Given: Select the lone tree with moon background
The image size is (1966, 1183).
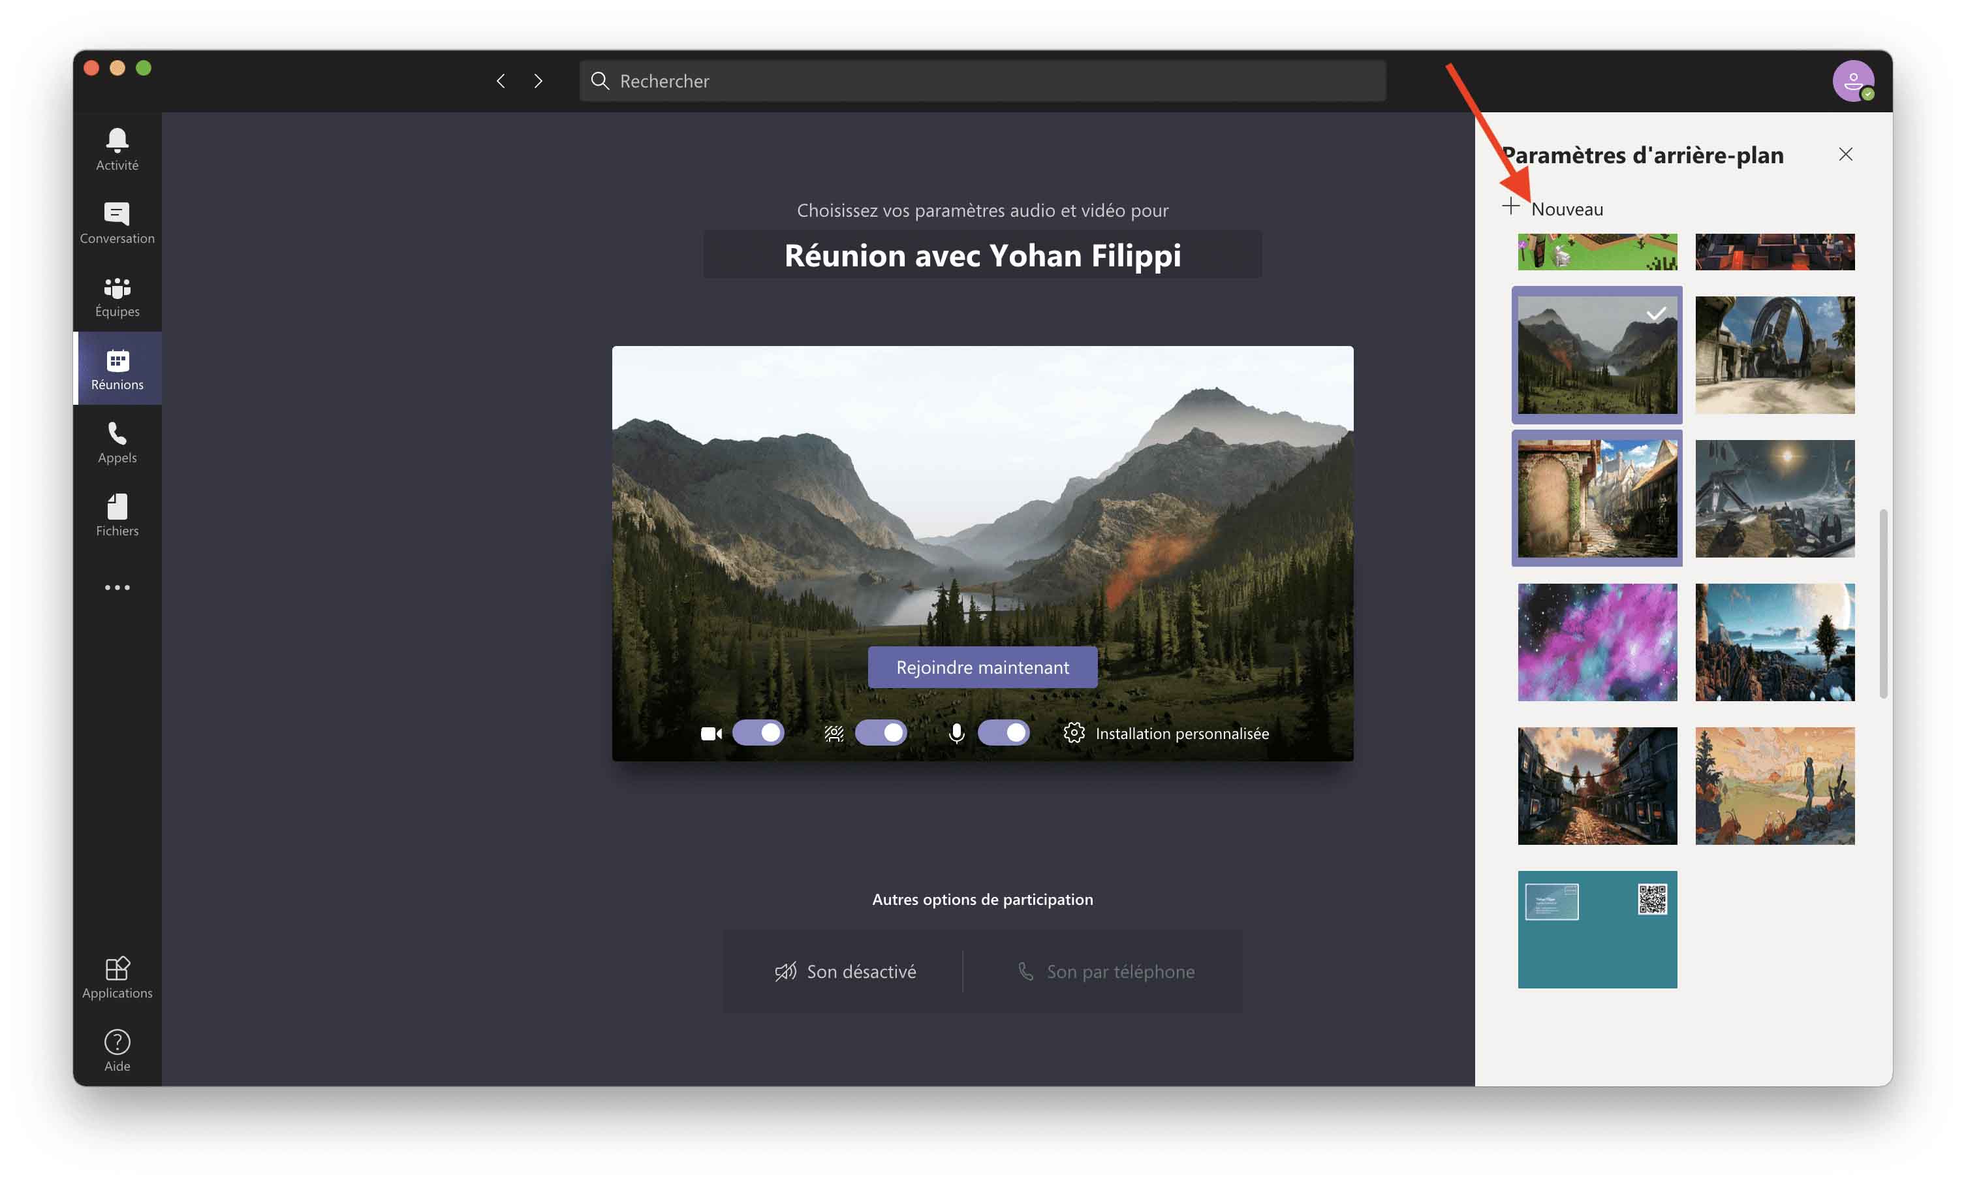Looking at the screenshot, I should tap(1774, 642).
